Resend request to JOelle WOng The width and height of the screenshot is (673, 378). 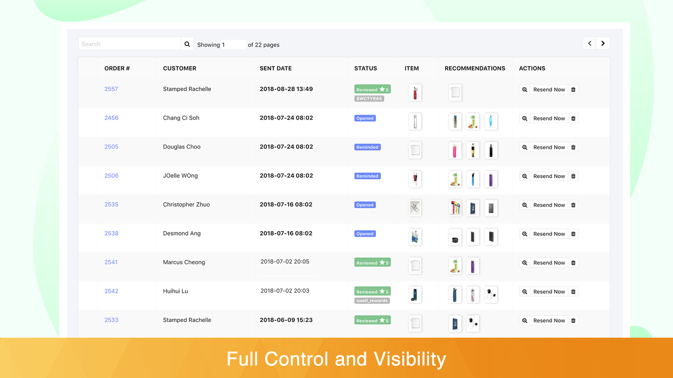tap(549, 176)
